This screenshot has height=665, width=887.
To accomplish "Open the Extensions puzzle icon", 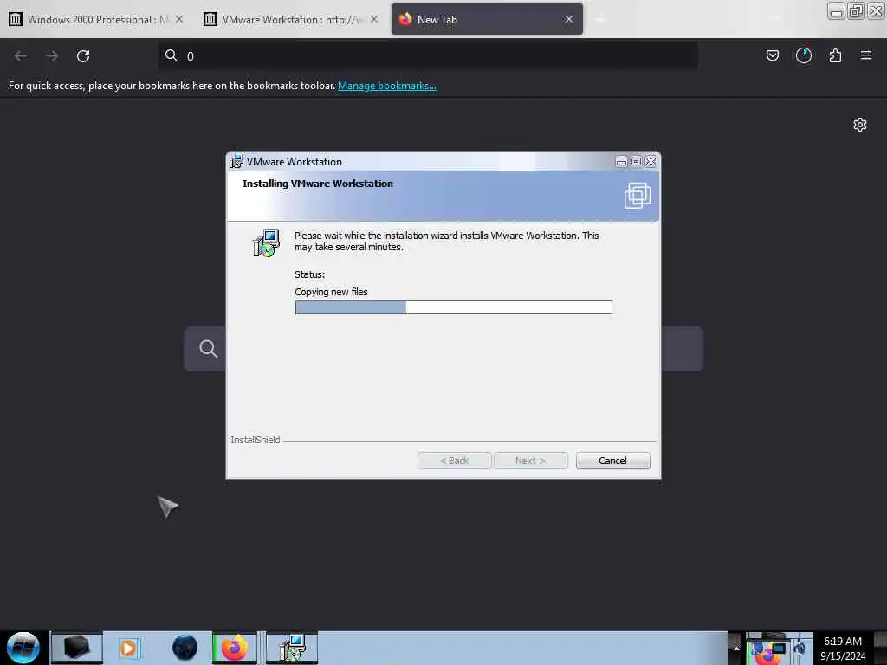I will (x=835, y=55).
